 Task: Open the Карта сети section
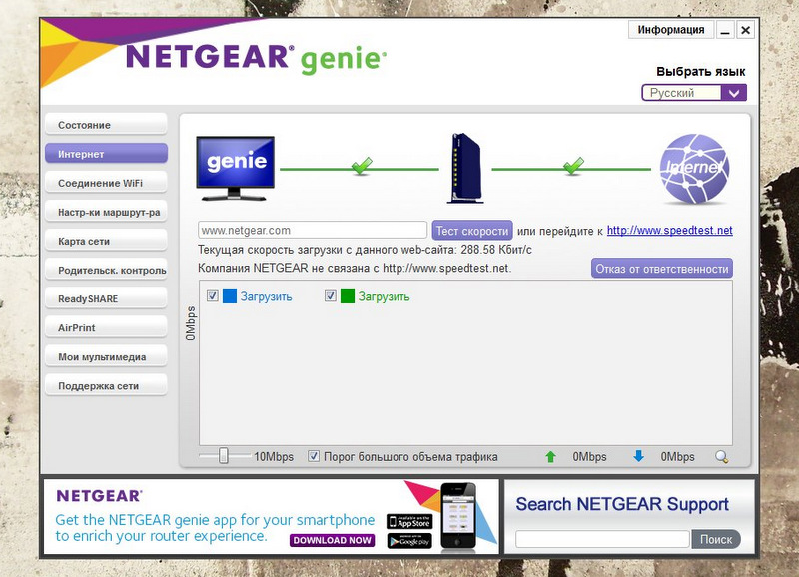coord(106,241)
